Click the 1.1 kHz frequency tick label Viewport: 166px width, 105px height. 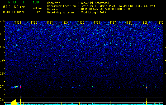point(2,34)
